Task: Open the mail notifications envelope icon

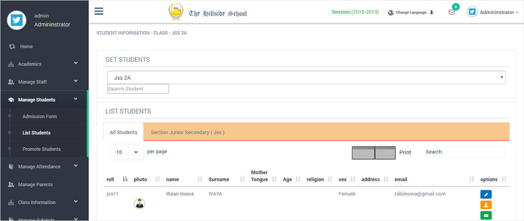Action: point(452,13)
